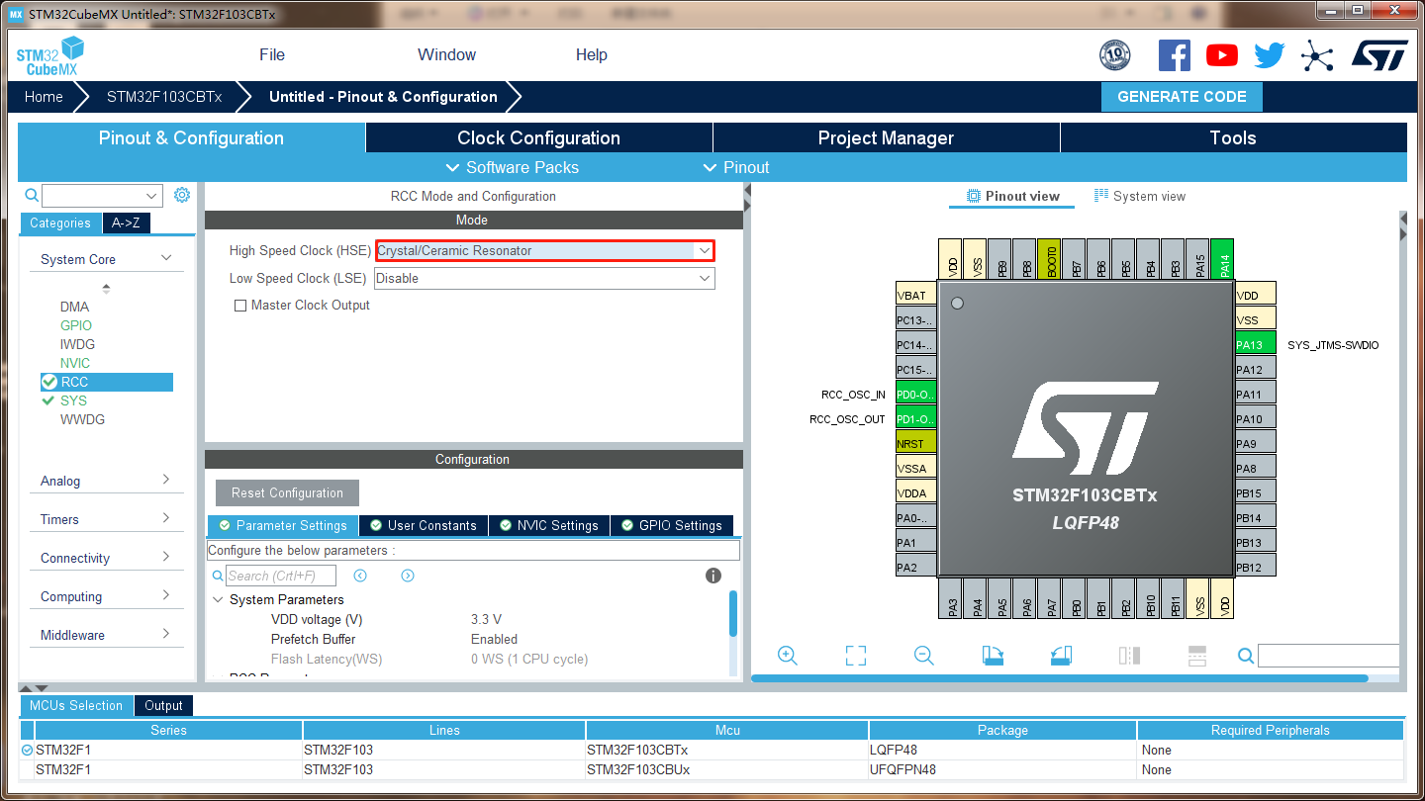This screenshot has width=1425, height=801.
Task: Click the Reset Configuration button
Action: click(x=287, y=492)
